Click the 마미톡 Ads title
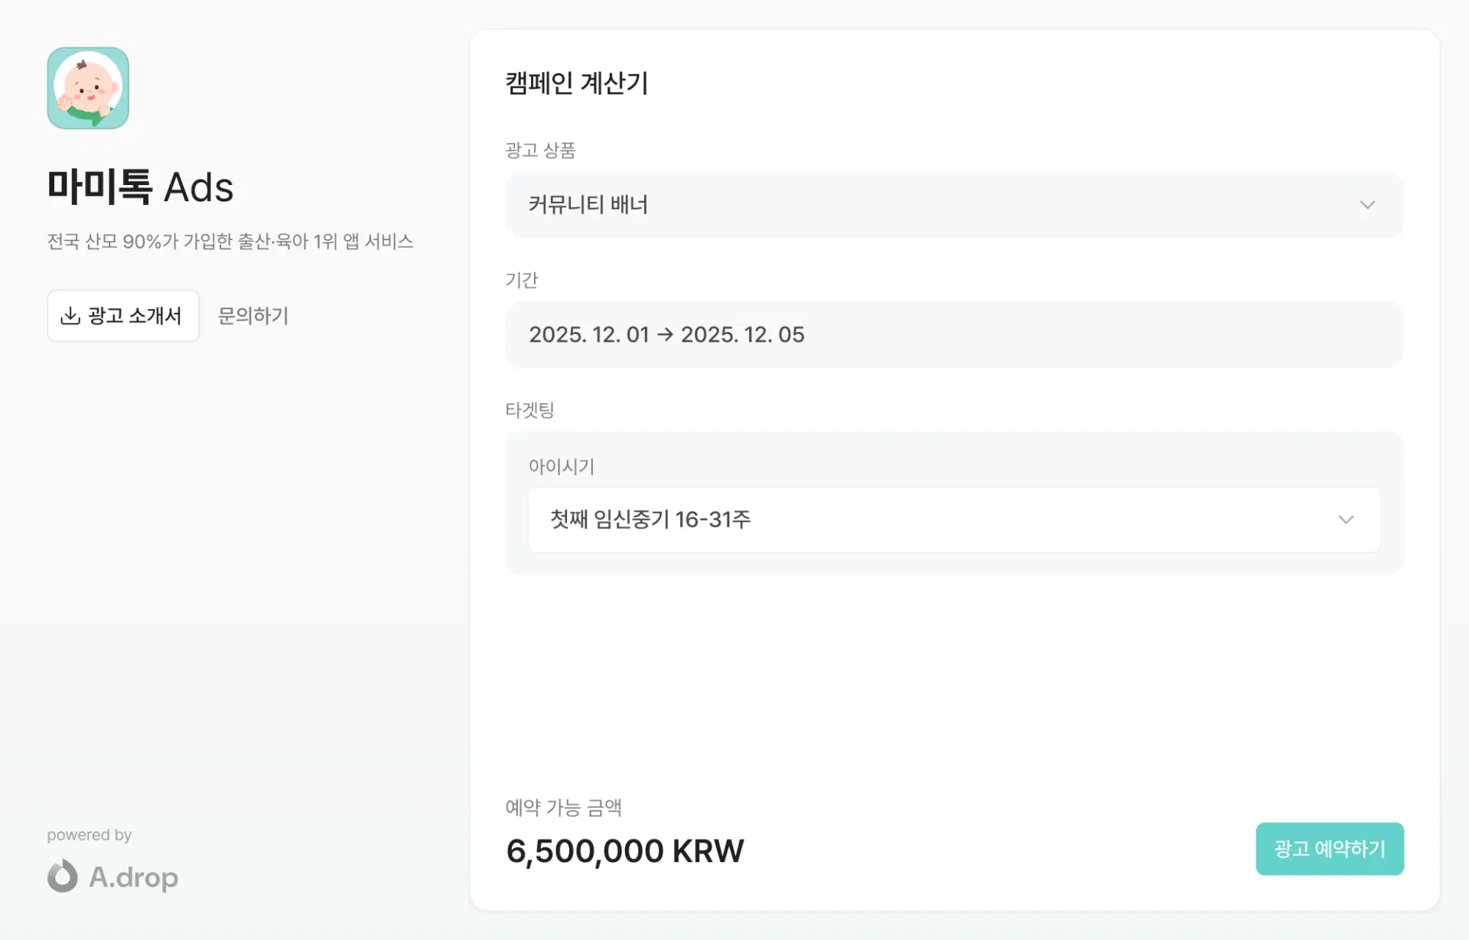This screenshot has width=1469, height=940. pyautogui.click(x=140, y=187)
